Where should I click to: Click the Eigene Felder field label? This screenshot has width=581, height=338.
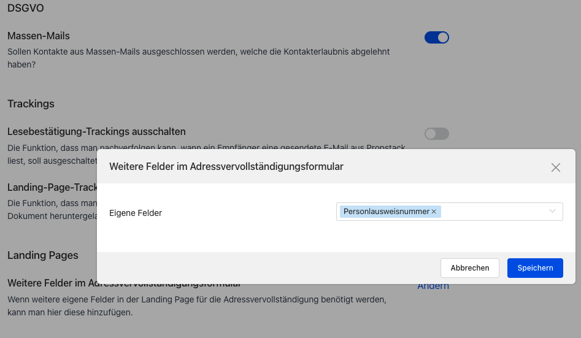pos(136,213)
